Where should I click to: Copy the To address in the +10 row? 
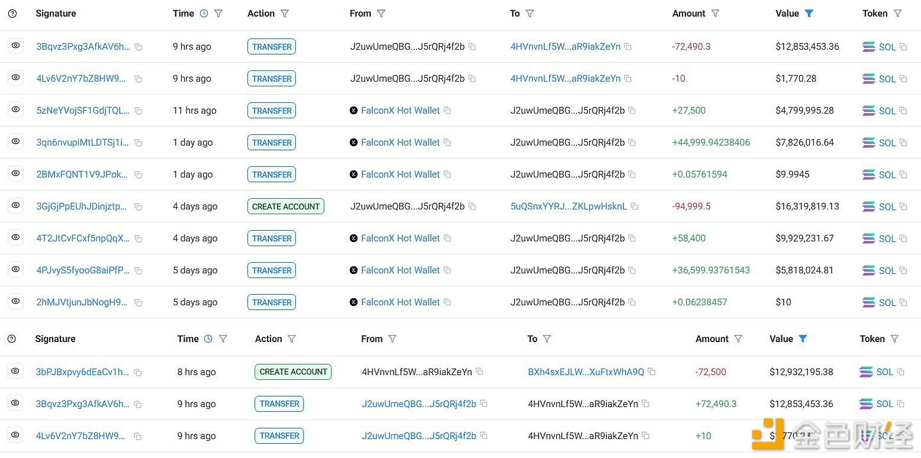(x=646, y=436)
